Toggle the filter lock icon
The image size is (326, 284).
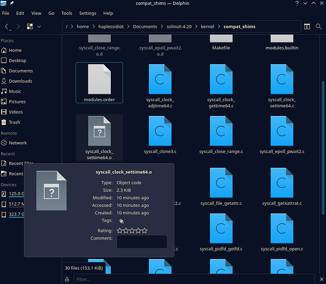pos(67,279)
